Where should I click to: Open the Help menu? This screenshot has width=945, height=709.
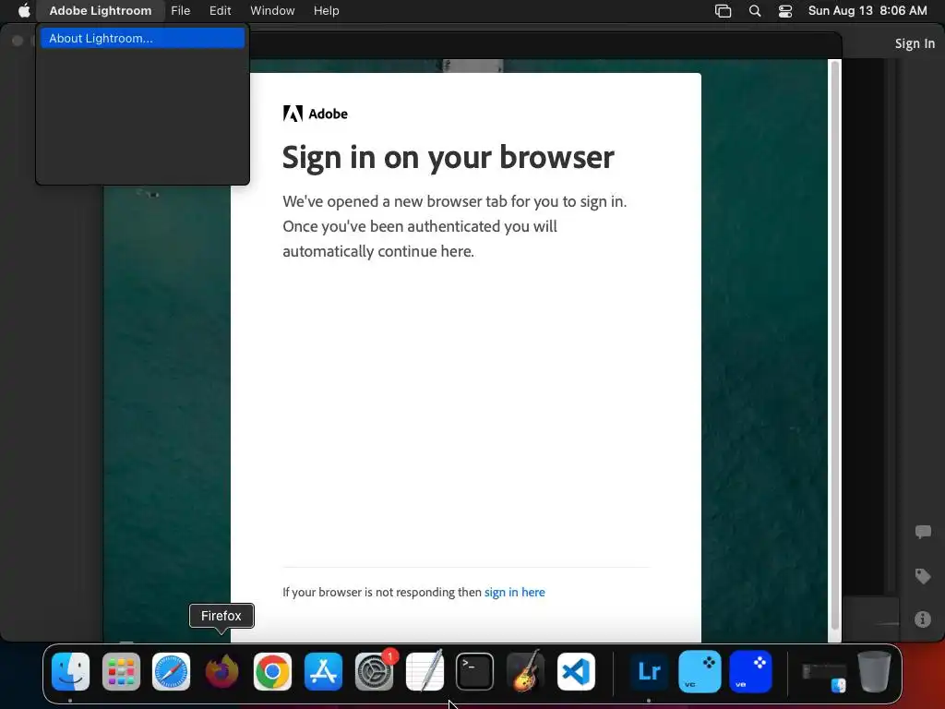point(326,10)
